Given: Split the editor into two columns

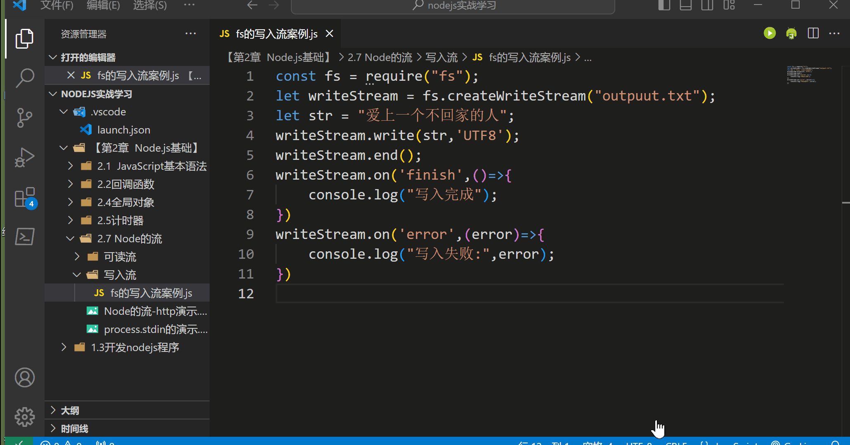Looking at the screenshot, I should click(812, 33).
